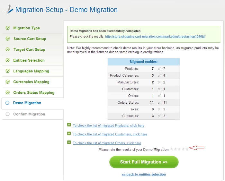Click the green checkmark beside Orders Status Mapping
The width and height of the screenshot is (225, 181).
click(8, 92)
